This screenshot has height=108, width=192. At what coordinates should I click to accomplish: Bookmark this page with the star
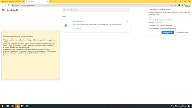click(175, 5)
